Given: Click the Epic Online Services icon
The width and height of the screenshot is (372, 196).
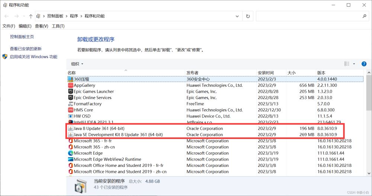Looking at the screenshot, I should click(x=70, y=98).
